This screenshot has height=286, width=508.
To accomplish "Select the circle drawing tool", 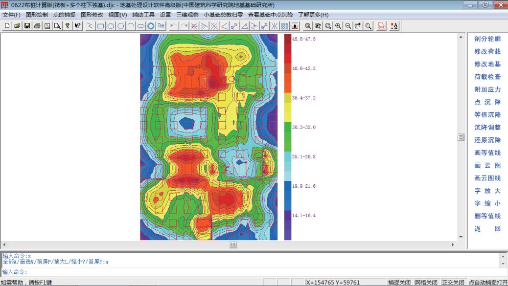I will click(x=121, y=26).
